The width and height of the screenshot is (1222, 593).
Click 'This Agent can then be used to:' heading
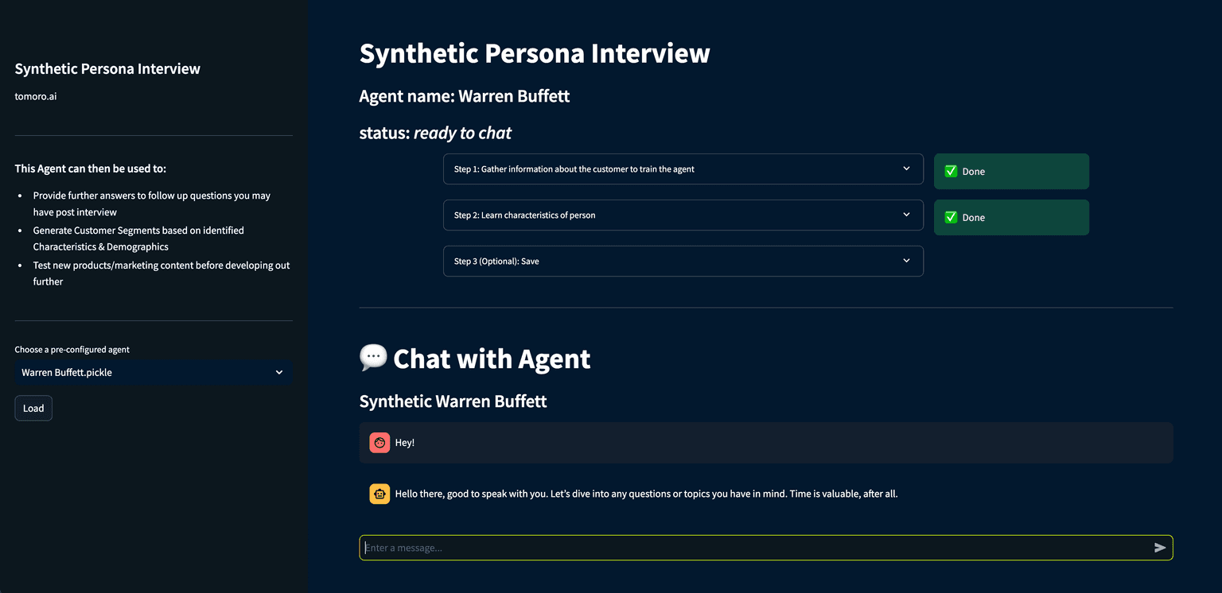[x=91, y=169]
